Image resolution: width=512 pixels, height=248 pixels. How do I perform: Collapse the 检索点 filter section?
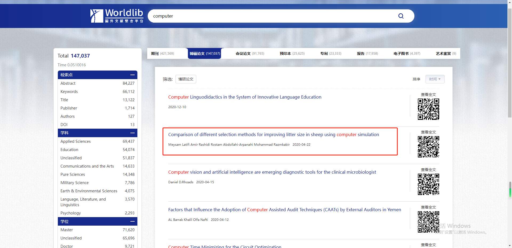click(132, 75)
